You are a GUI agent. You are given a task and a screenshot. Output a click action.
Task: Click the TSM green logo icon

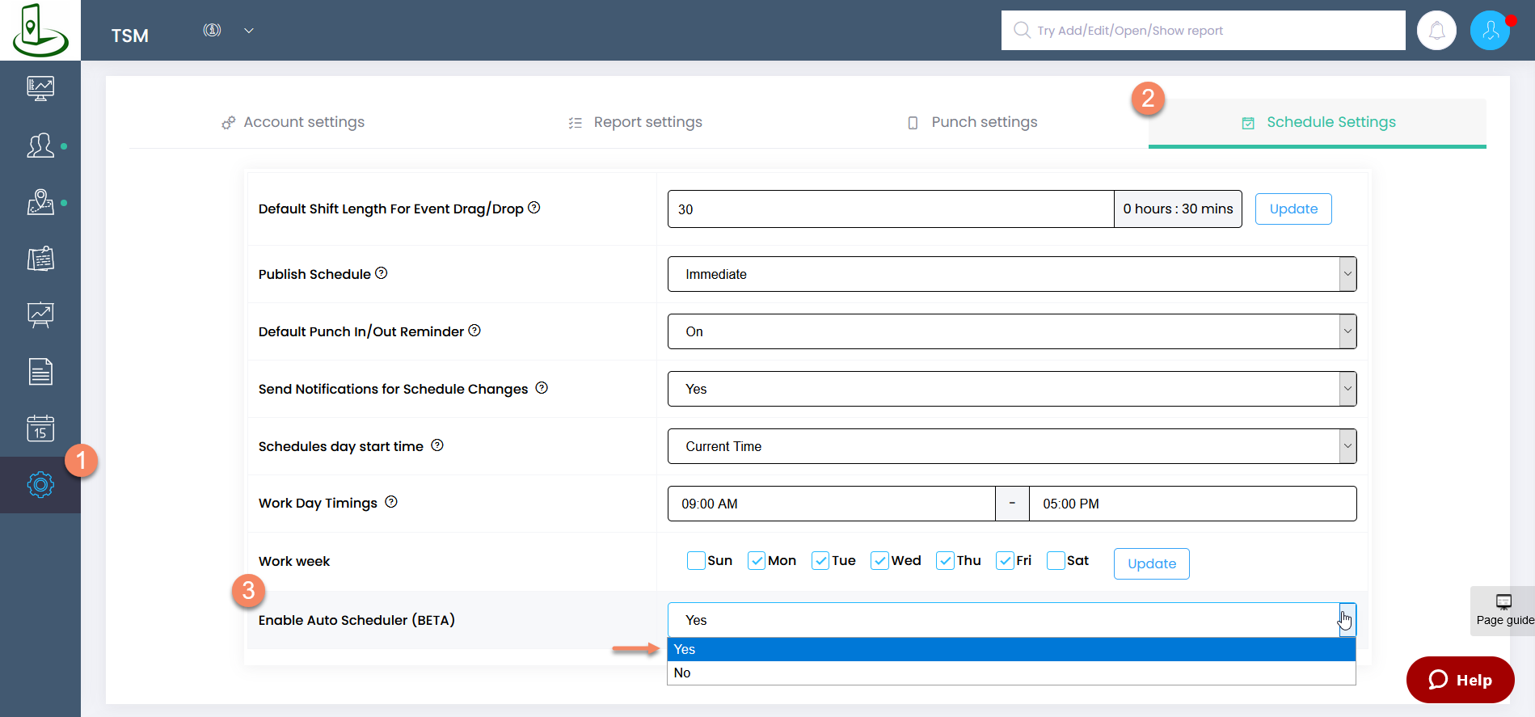coord(40,30)
